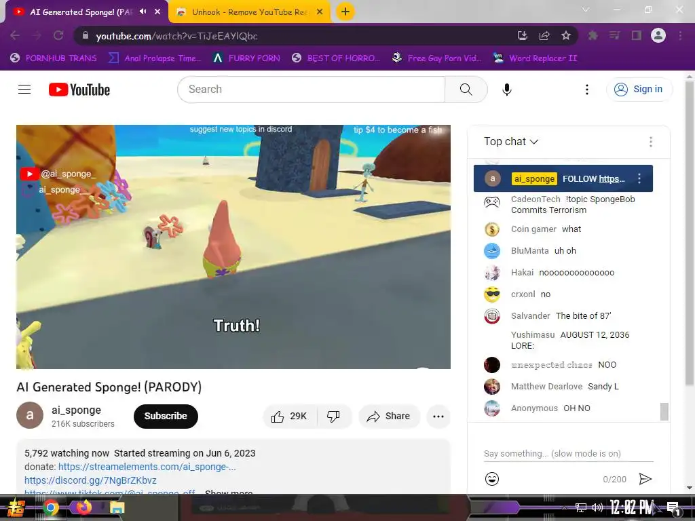Open Windows Start button
Viewport: 695px width, 521px height.
[16, 507]
